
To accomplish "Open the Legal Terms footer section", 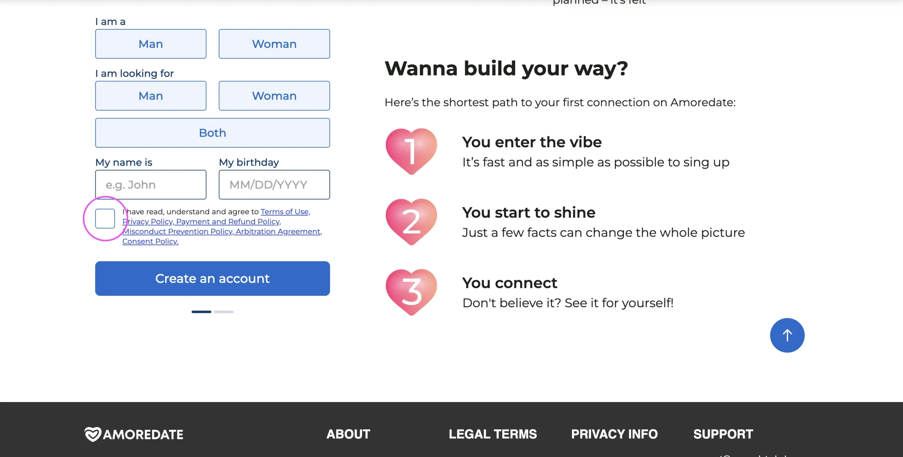I will coord(492,434).
